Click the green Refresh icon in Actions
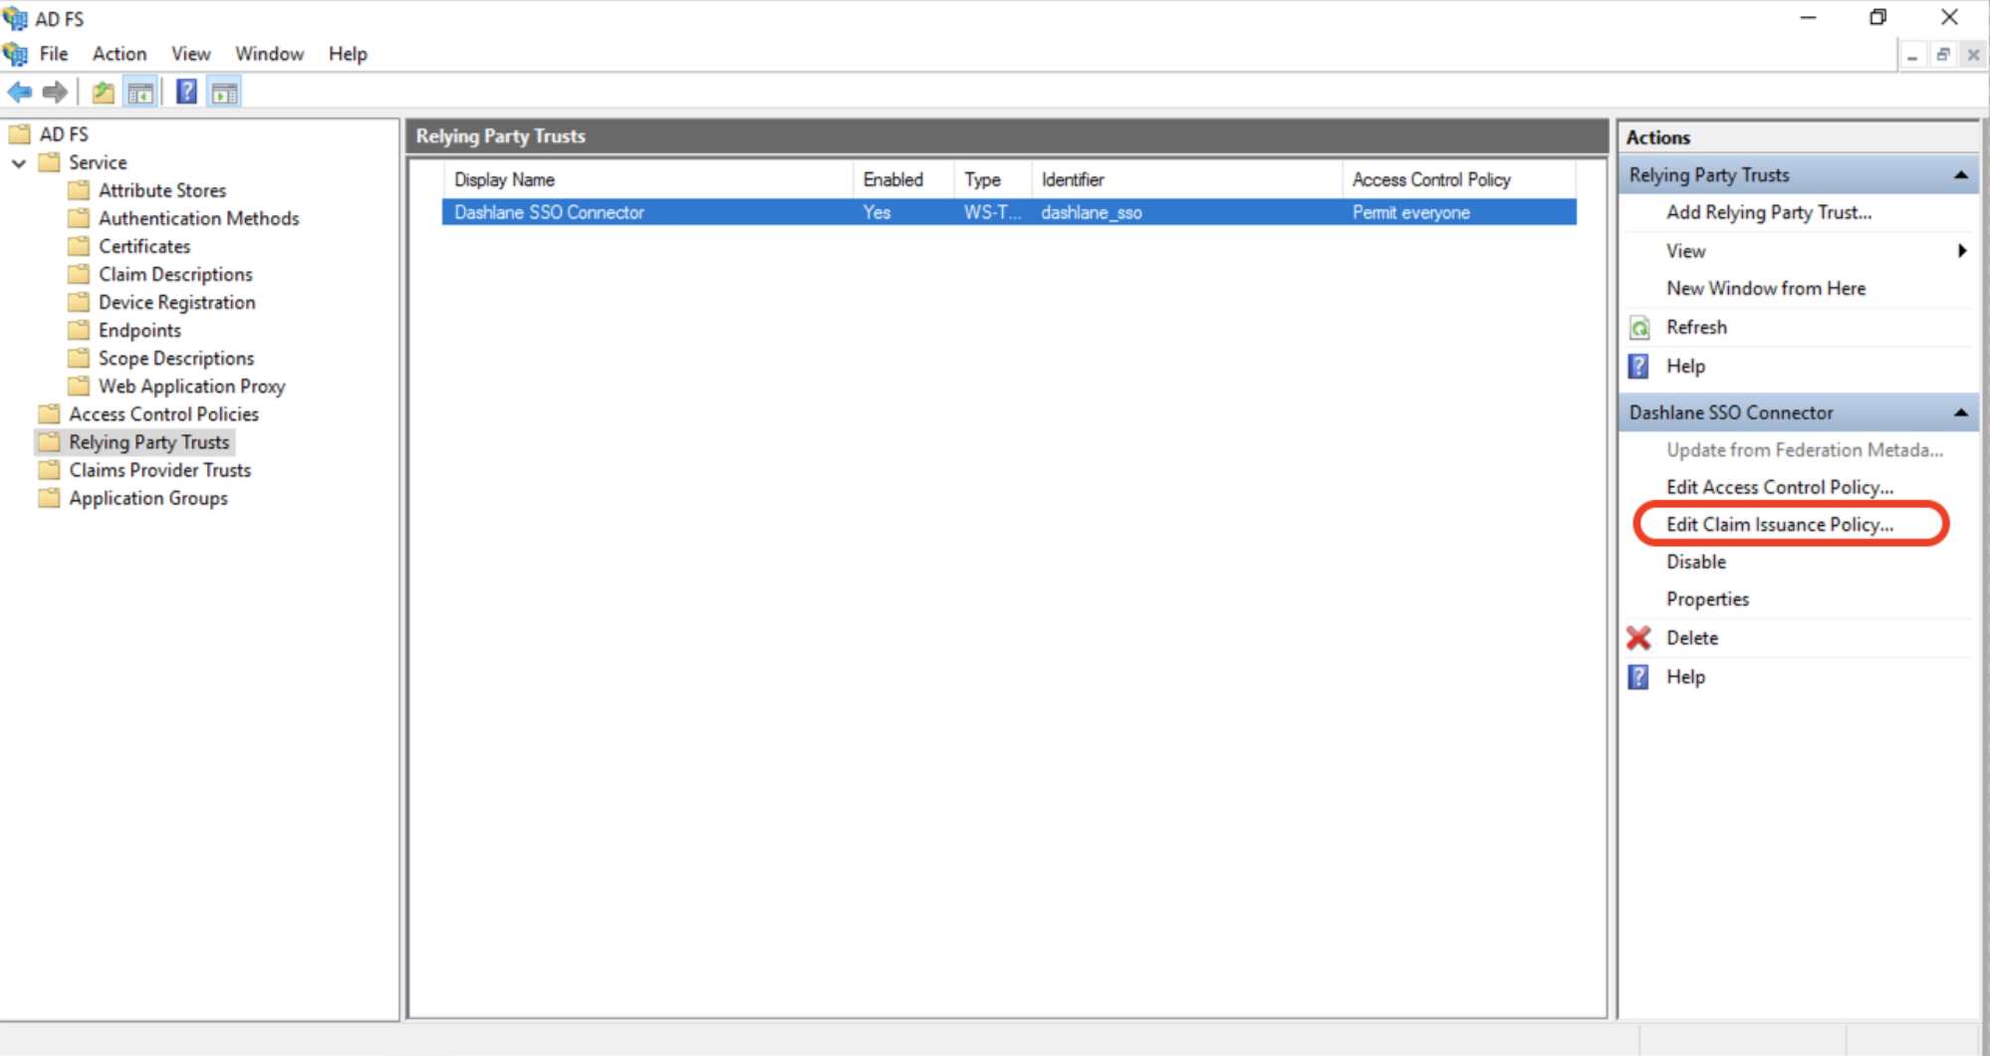Viewport: 1990px width, 1056px height. click(x=1639, y=328)
